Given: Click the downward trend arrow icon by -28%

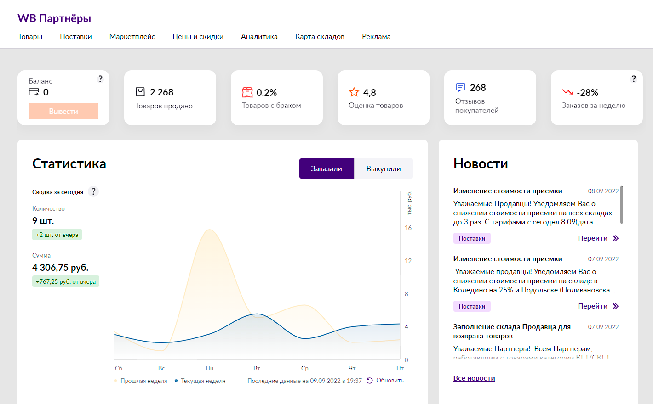Looking at the screenshot, I should 567,92.
